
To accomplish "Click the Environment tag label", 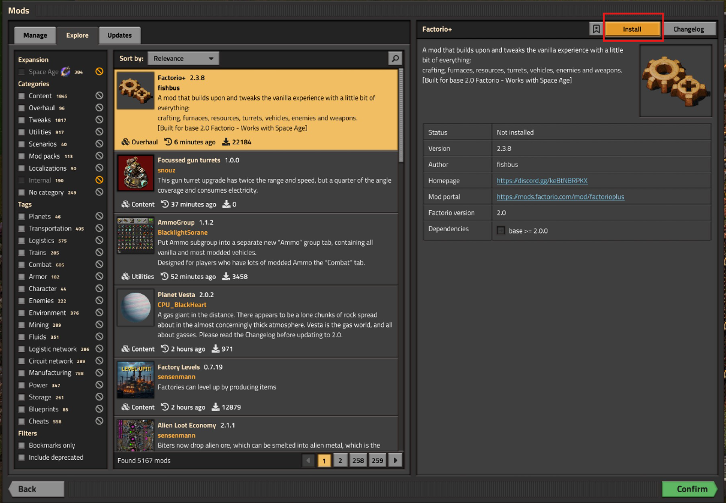I will (x=47, y=313).
